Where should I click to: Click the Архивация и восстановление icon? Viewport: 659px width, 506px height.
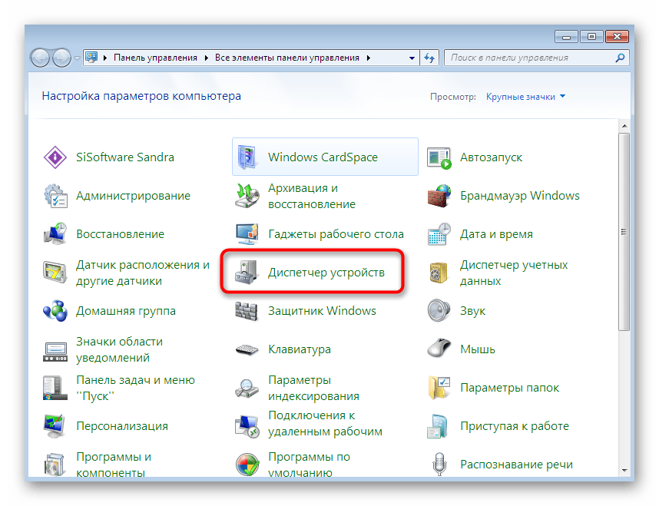coord(247,196)
